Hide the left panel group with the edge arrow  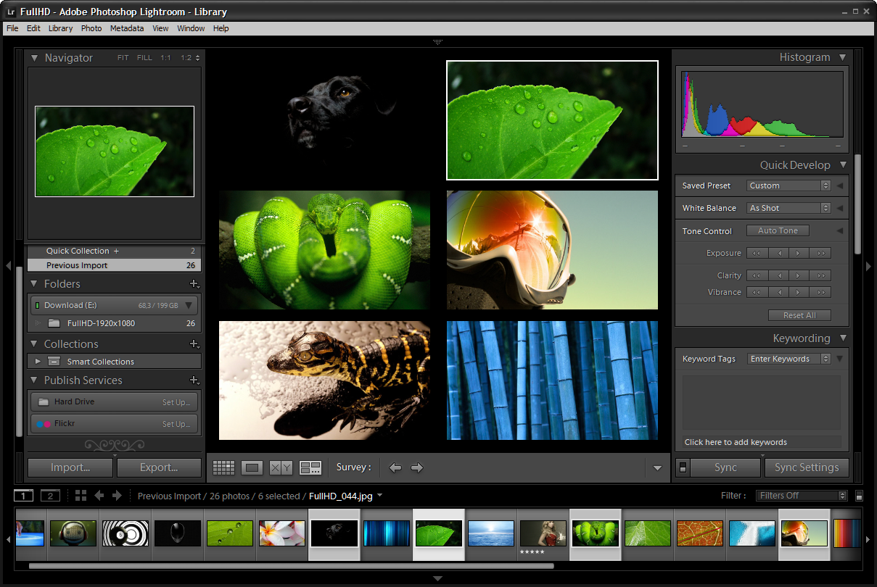[8, 266]
